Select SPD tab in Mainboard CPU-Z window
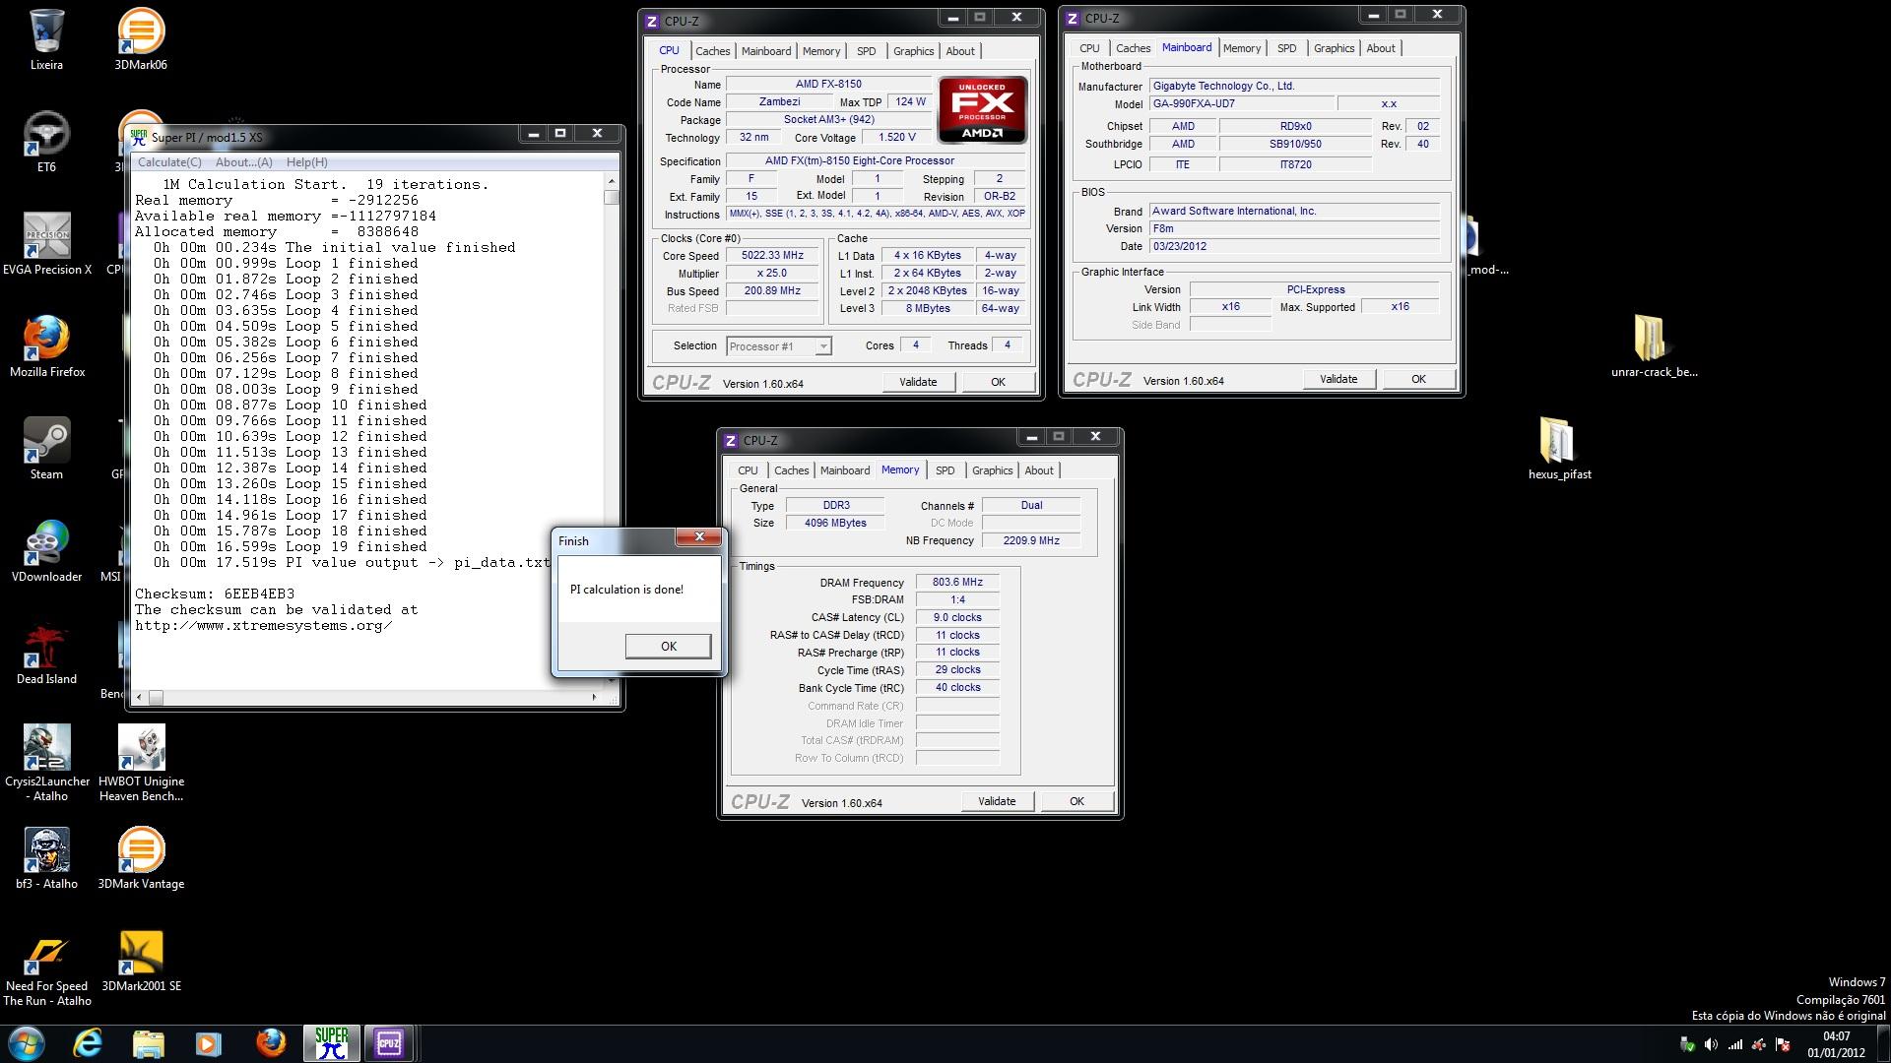This screenshot has width=1891, height=1063. [1286, 48]
